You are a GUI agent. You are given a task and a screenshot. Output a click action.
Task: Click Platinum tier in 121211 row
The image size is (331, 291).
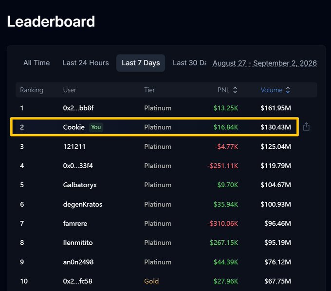[x=158, y=146]
